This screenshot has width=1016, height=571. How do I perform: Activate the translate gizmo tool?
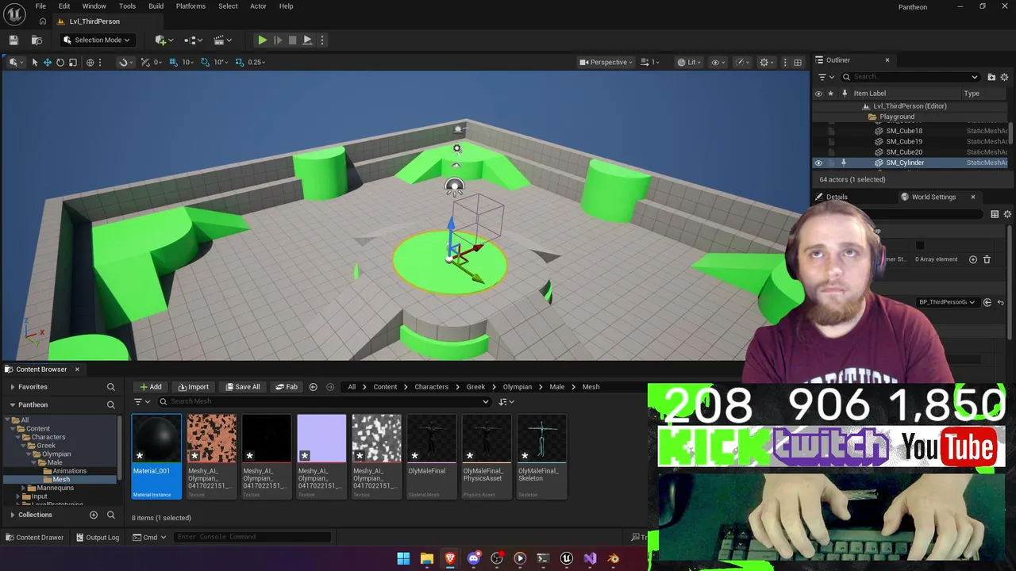(48, 62)
